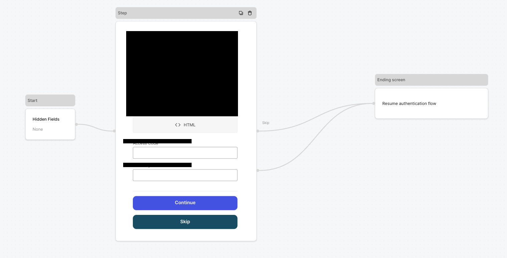Screen dimensions: 507x258
Task: Click the Skip connector label
Action: pos(266,123)
